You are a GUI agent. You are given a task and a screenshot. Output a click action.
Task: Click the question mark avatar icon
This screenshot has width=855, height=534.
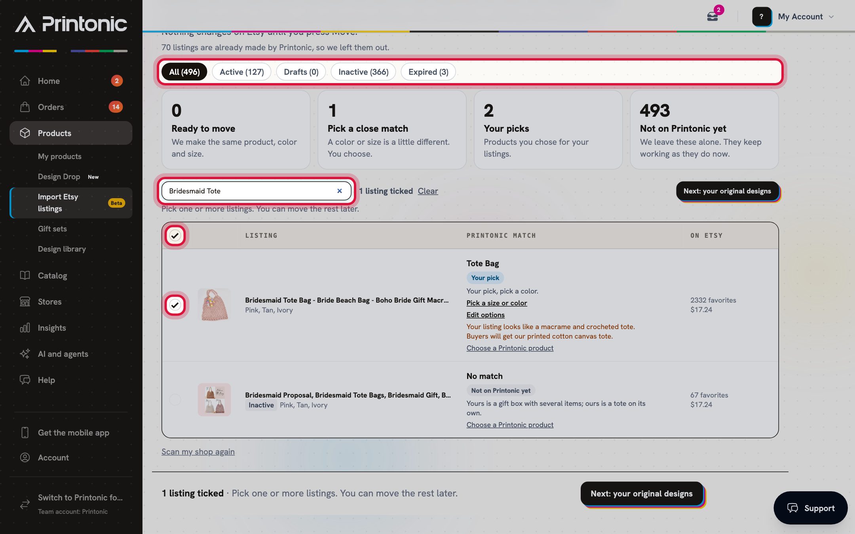pyautogui.click(x=761, y=17)
